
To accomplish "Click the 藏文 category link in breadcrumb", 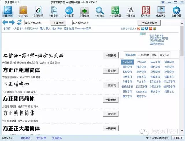I will pos(42,29).
